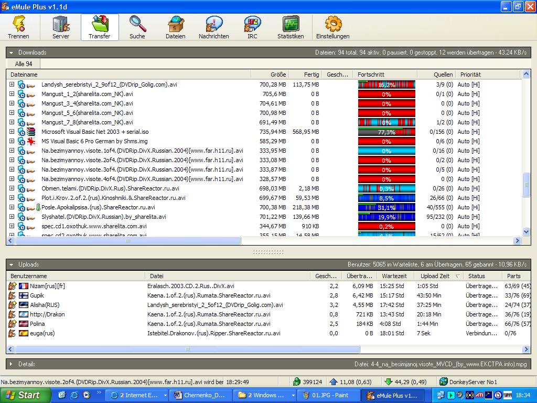Click the flag icon beside Nizam[rus][fr]
Screen dimensions: 537x403
23,286
